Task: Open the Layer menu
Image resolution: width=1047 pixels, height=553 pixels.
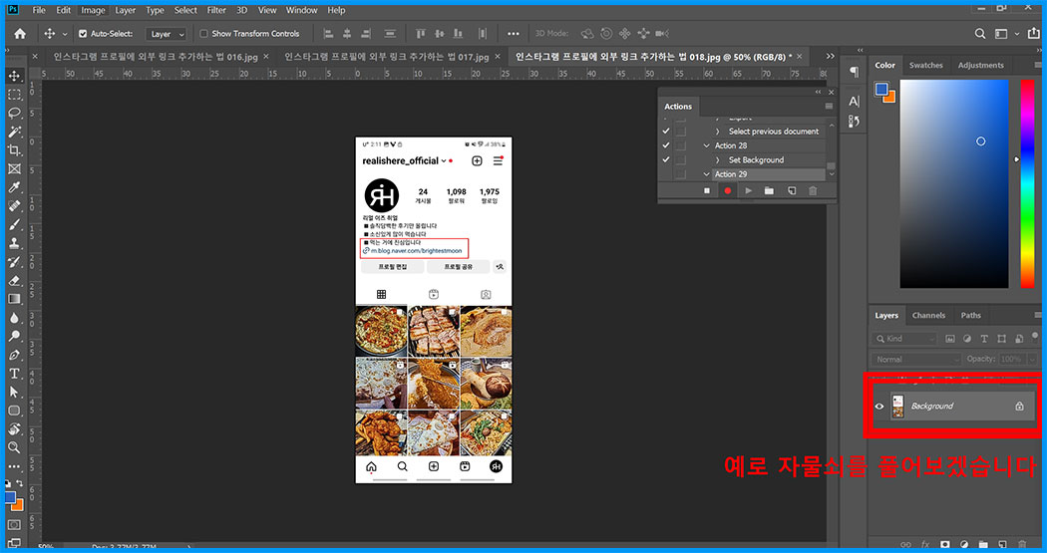Action: pos(125,10)
